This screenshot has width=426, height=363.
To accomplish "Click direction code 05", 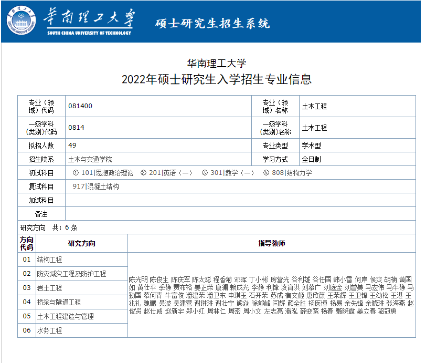I will pos(27,316).
